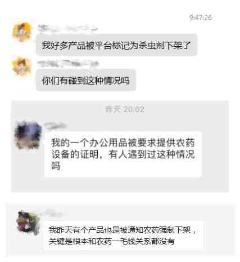This screenshot has width=240, height=262.
Task: Open the orange-haired avatar beside the 杀虫剂 message
Action: coord(21,32)
